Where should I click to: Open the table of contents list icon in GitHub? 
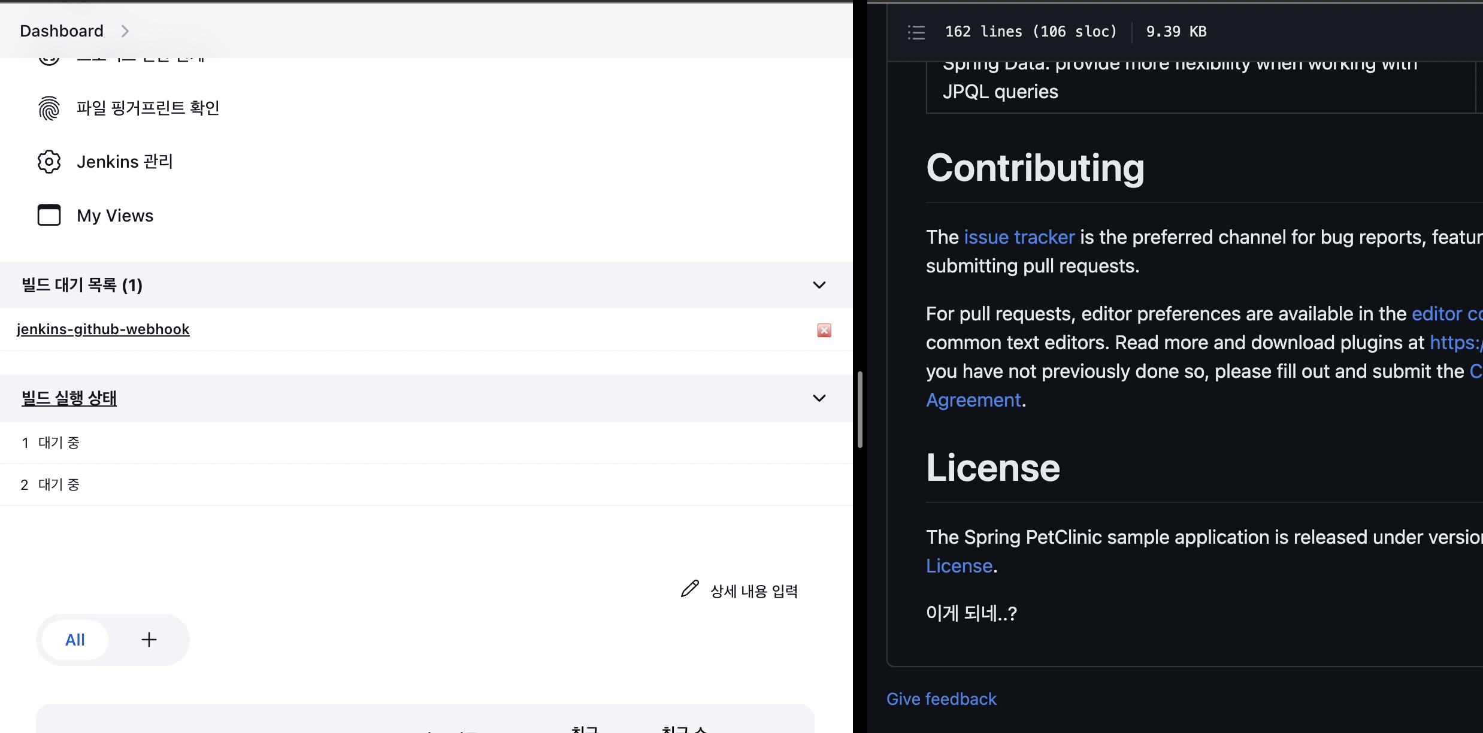(x=916, y=32)
